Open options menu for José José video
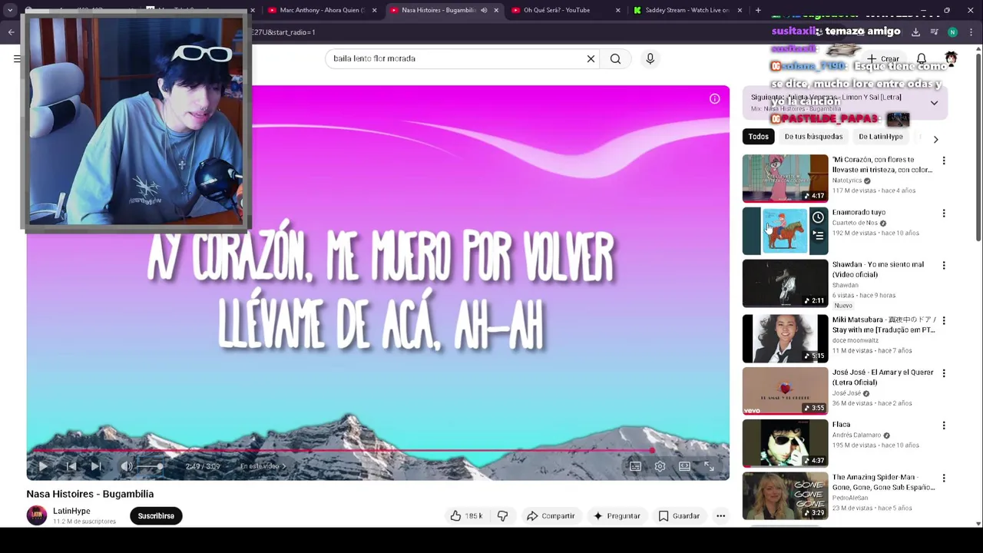This screenshot has height=553, width=983. tap(944, 373)
